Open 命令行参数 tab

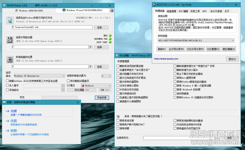coord(216,11)
